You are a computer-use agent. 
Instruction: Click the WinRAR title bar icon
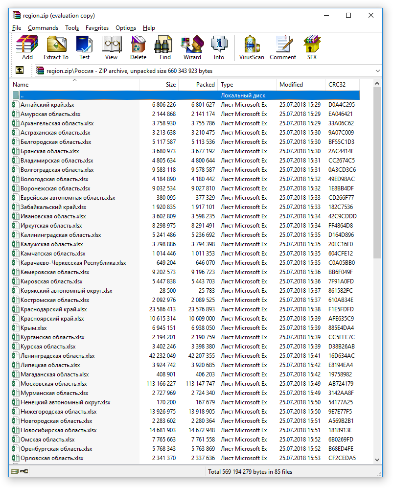pos(17,15)
